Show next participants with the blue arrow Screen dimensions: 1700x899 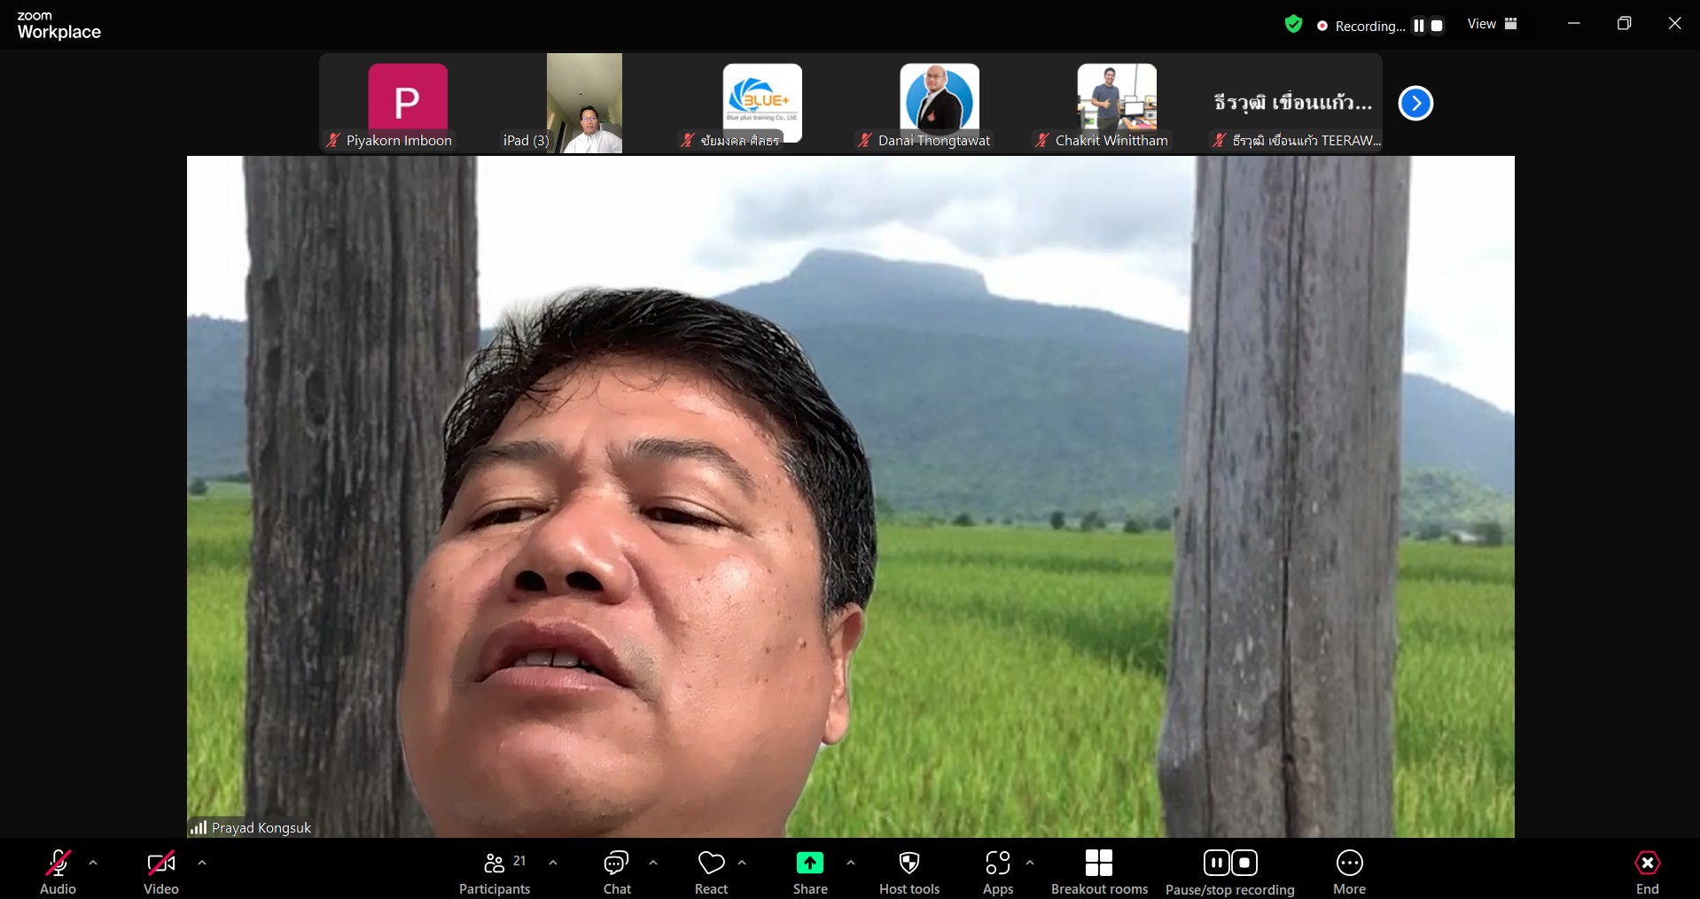(1415, 104)
